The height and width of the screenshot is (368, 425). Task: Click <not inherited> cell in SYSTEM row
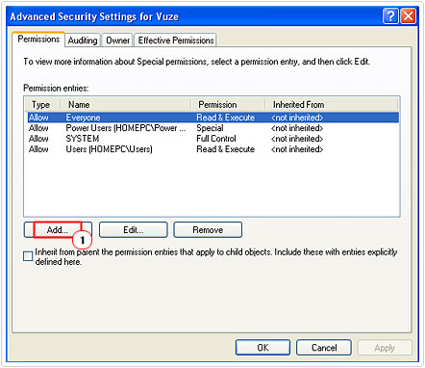297,139
